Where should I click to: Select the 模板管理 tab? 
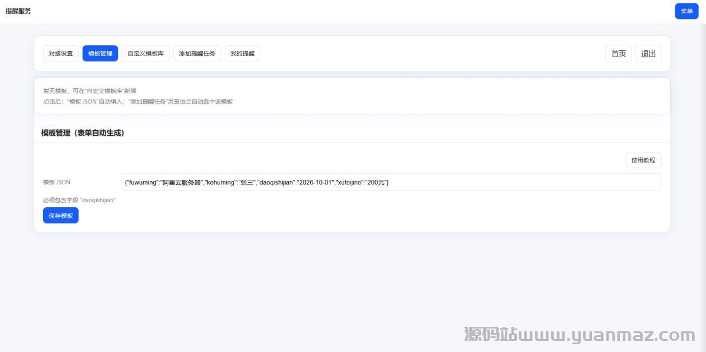[100, 54]
